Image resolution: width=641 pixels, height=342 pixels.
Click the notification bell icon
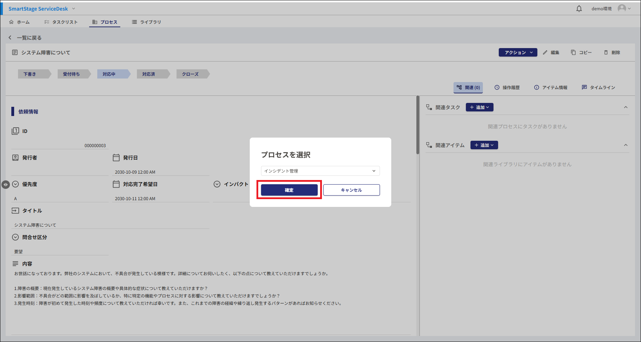coord(579,9)
